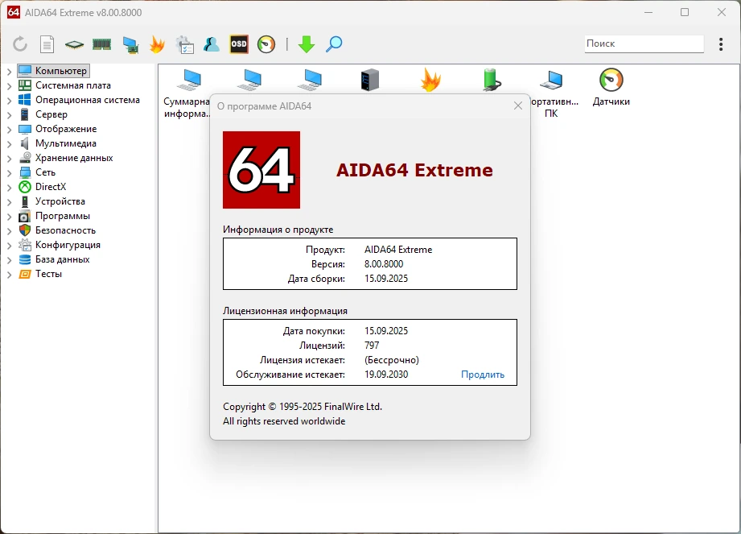Select Безопасность in the tree
The width and height of the screenshot is (741, 534).
coord(56,230)
